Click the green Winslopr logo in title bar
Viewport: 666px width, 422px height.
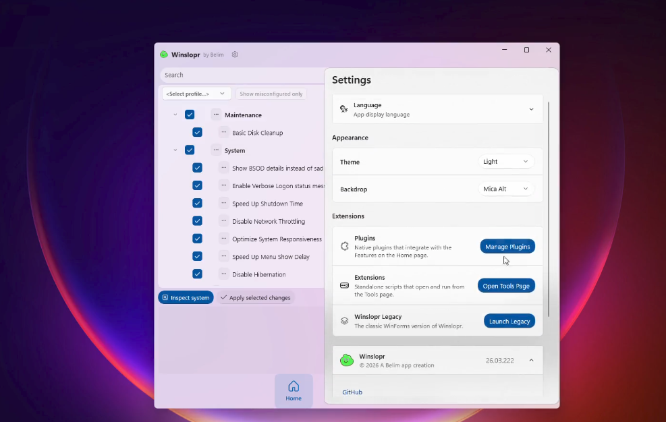click(x=164, y=55)
